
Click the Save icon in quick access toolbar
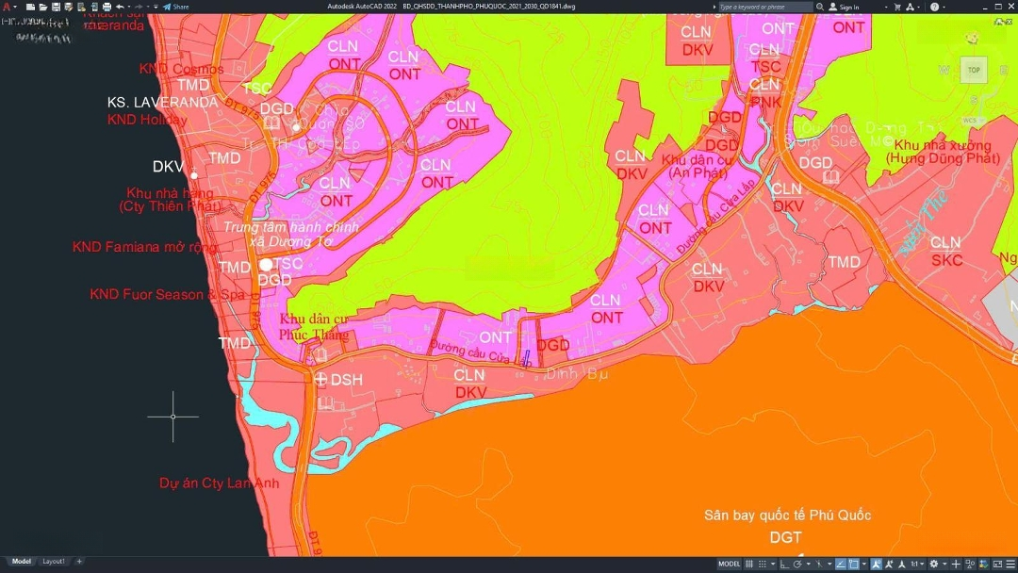[56, 7]
